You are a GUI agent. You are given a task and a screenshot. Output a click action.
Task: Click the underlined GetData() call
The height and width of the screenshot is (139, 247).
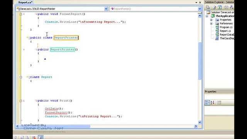[54, 108]
